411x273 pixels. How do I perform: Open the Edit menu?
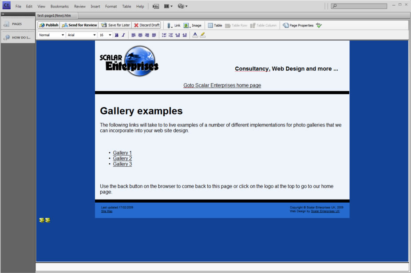(x=29, y=6)
